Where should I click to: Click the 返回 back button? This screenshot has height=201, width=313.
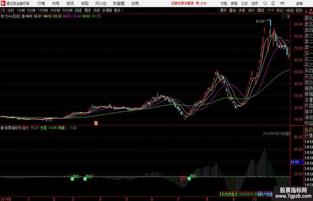pos(299,10)
